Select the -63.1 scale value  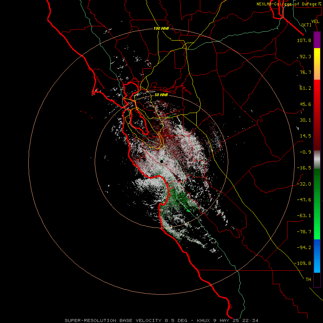[304, 216]
